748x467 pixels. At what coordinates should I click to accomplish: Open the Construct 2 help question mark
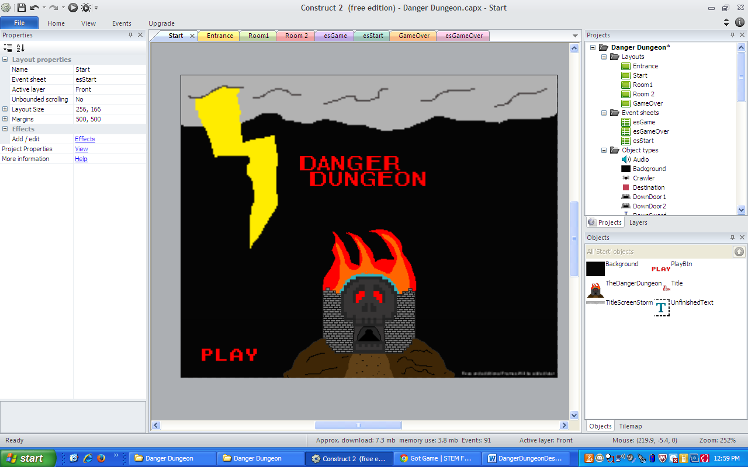[739, 23]
